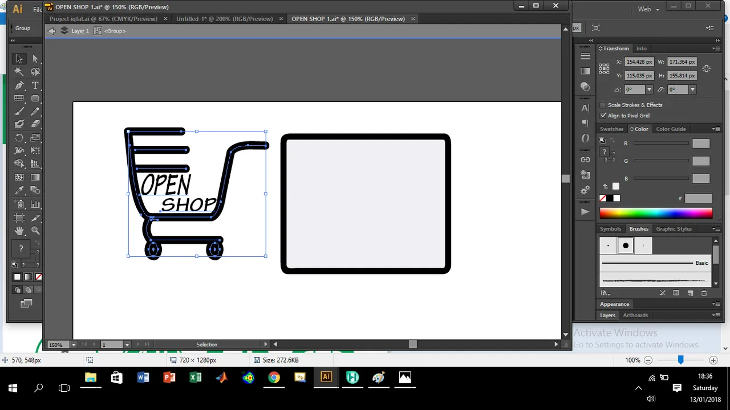Open the Color panel options menu
Viewport: 730px width, 410px height.
716,129
